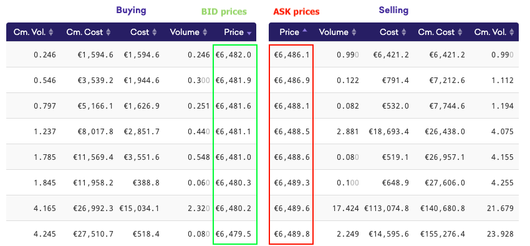Sort buying table by Cm. Vol. arrows

pyautogui.click(x=51, y=32)
